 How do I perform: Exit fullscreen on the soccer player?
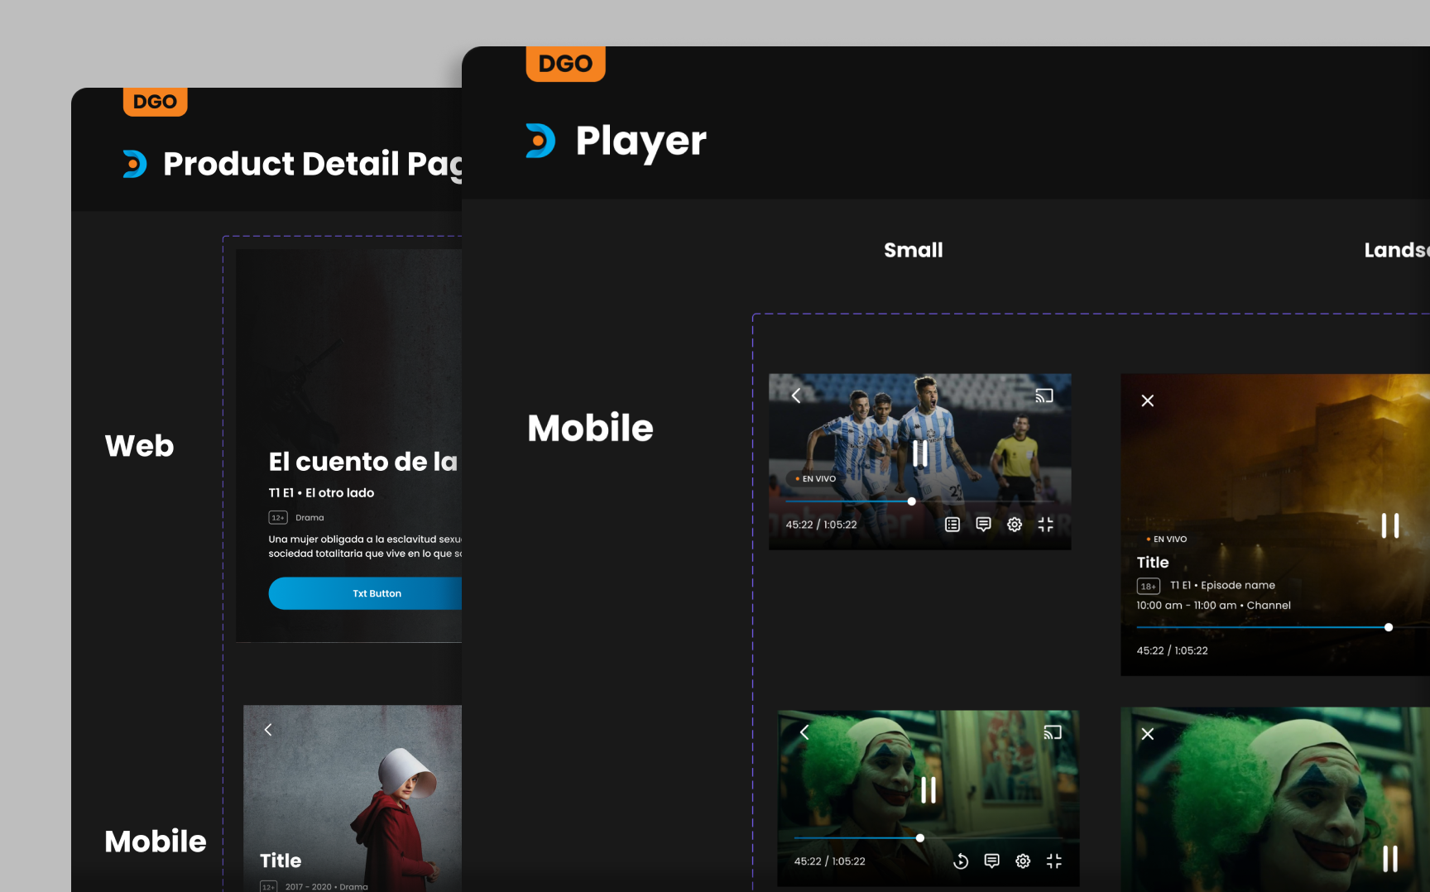(x=1046, y=525)
